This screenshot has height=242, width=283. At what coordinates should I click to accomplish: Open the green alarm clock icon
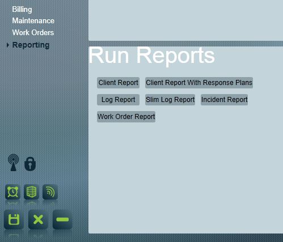tap(12, 192)
